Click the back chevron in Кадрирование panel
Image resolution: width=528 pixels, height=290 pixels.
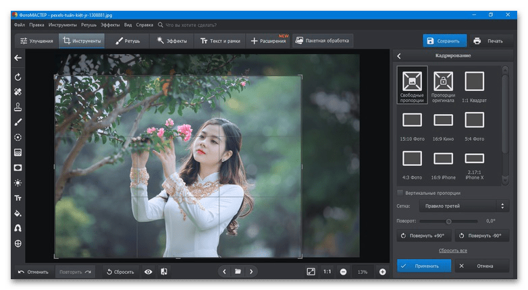[399, 56]
